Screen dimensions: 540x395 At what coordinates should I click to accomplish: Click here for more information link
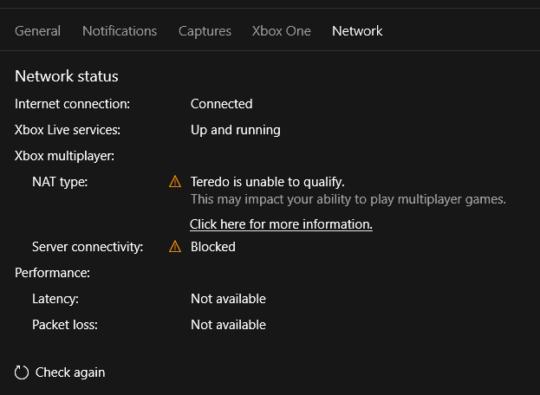click(281, 224)
